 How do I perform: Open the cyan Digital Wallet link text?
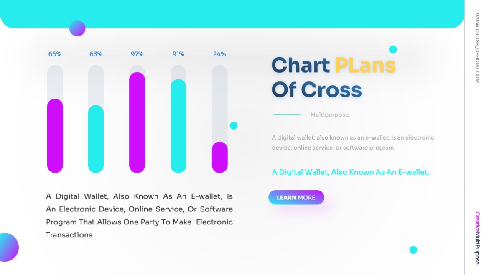click(351, 172)
